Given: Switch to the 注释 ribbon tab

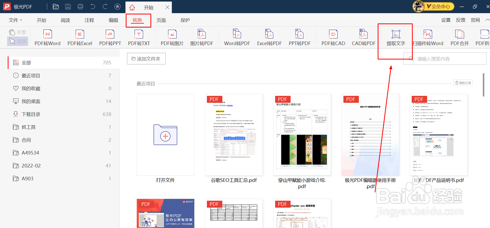Looking at the screenshot, I should point(89,20).
